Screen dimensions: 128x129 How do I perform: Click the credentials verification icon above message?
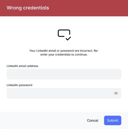tap(64, 35)
